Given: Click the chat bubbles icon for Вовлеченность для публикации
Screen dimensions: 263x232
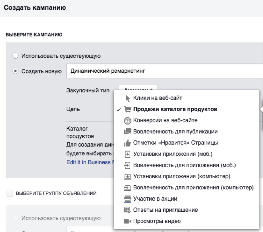Looking at the screenshot, I should 128,131.
